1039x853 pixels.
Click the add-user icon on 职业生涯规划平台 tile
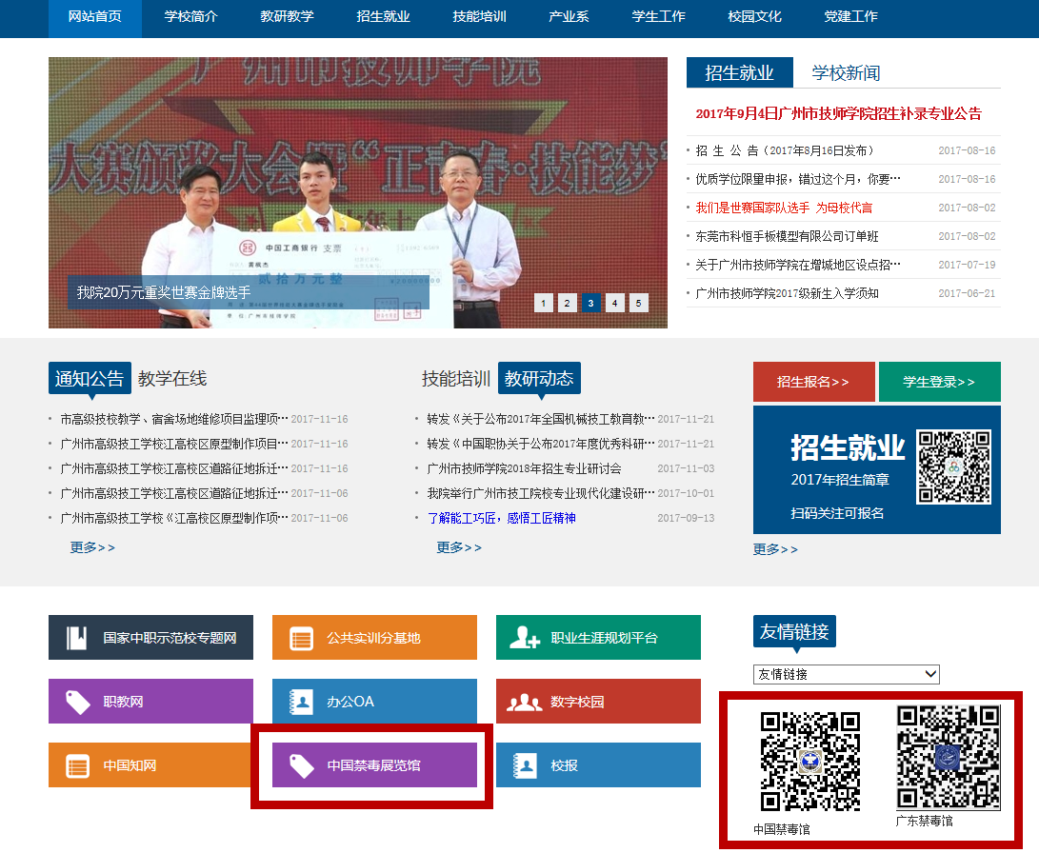coord(524,637)
